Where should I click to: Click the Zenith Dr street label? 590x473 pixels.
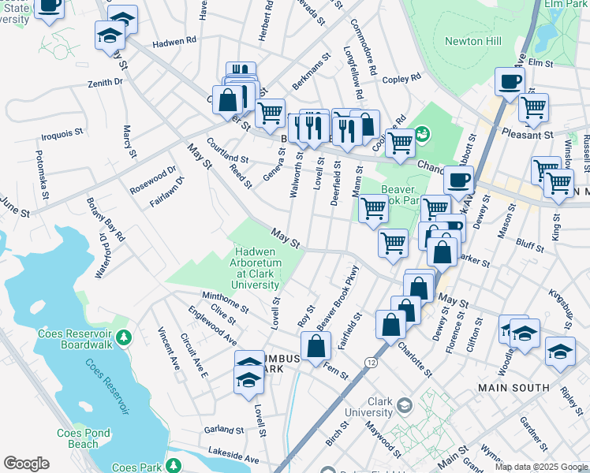coord(105,83)
